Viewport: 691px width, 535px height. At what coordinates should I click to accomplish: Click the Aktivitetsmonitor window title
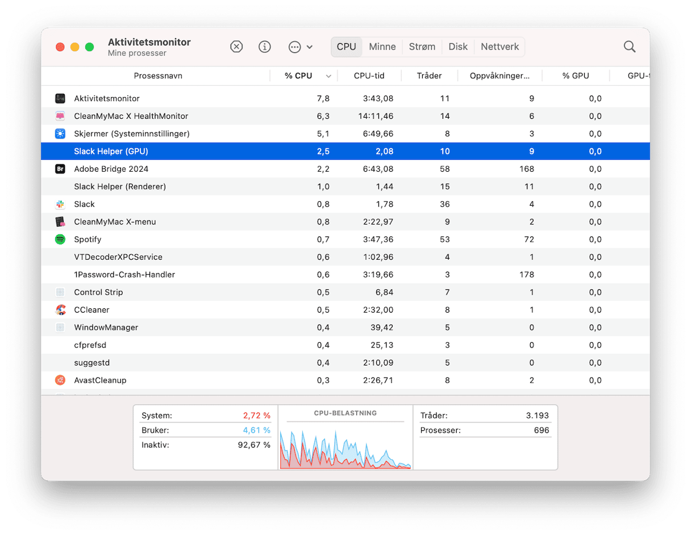pyautogui.click(x=149, y=42)
